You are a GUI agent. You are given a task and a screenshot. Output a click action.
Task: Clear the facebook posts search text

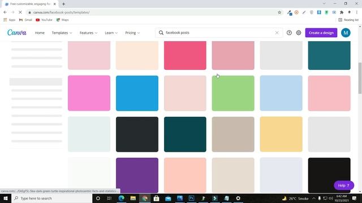pos(277,33)
